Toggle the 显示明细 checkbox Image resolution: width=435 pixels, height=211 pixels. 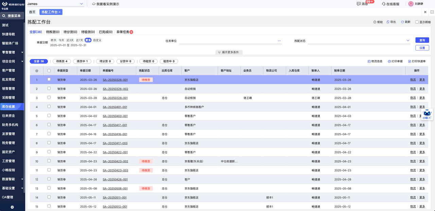(x=417, y=22)
